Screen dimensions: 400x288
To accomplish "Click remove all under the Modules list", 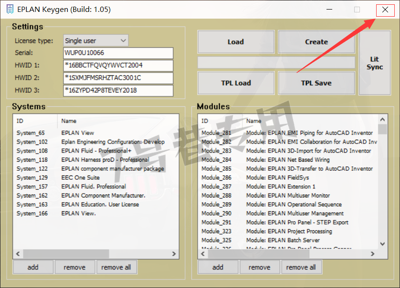I will click(x=301, y=267).
